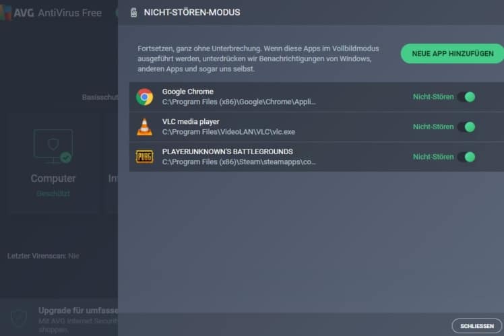This screenshot has width=504, height=336.
Task: Click the path ending in VLC\vlc.exe
Action: click(228, 132)
